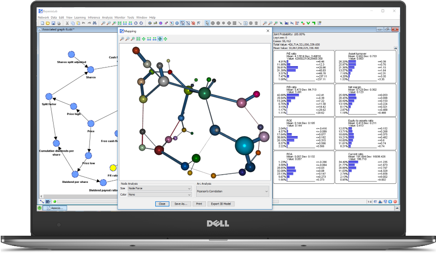The height and width of the screenshot is (253, 436).
Task: Toggle the selection arrow pointer mode
Action: click(x=207, y=23)
